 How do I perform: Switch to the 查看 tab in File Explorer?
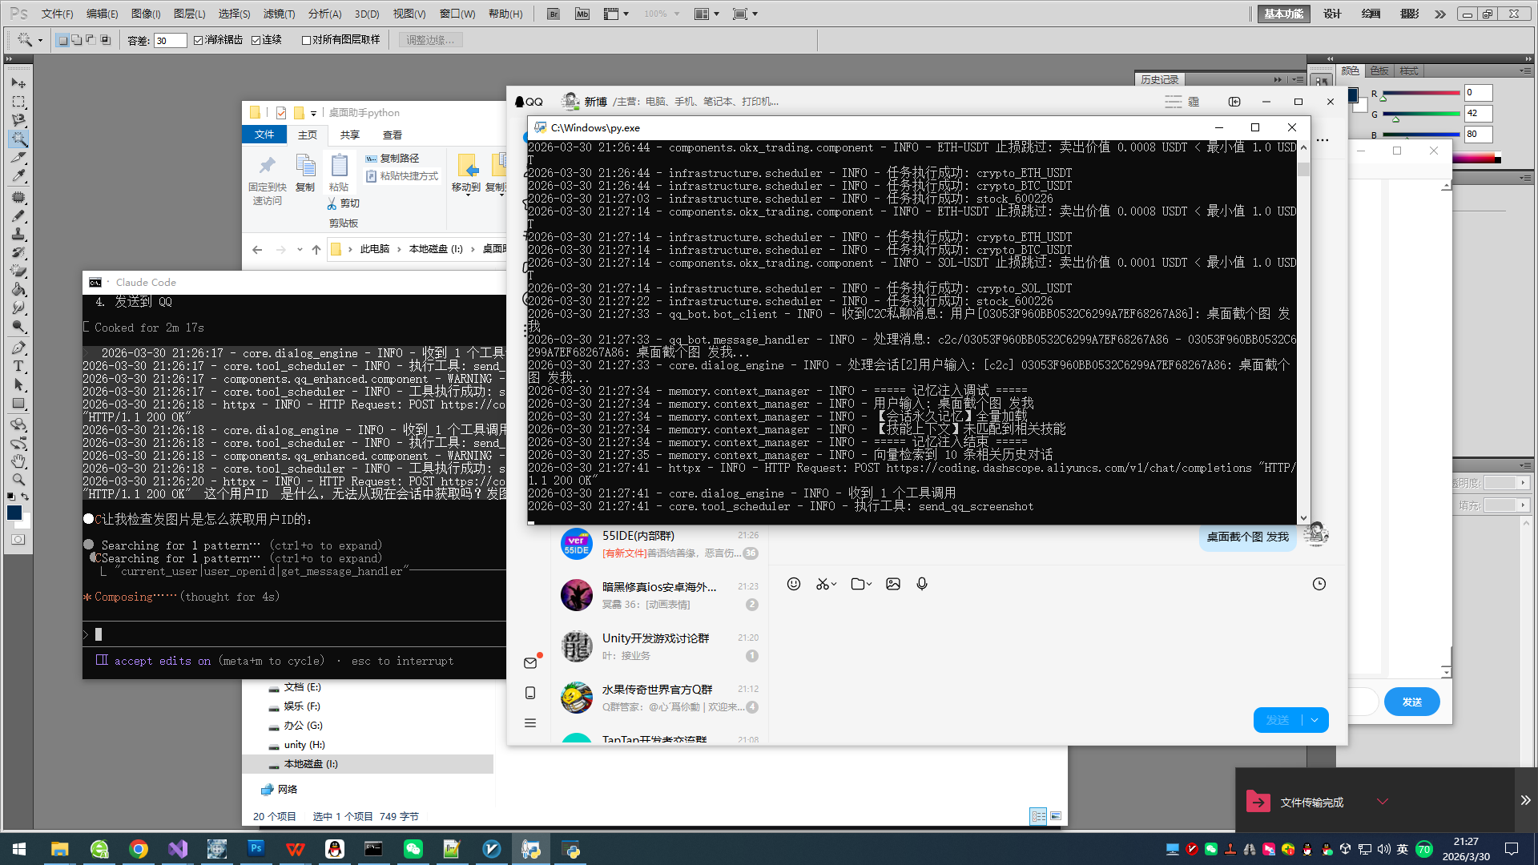tap(392, 135)
